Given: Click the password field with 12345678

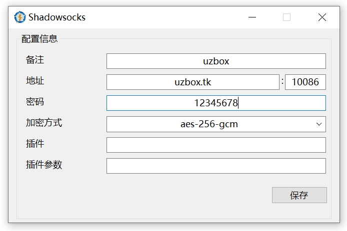Looking at the screenshot, I should (x=215, y=103).
